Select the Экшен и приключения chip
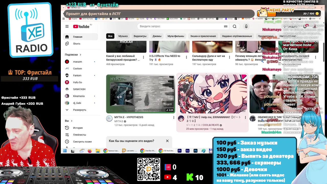The height and width of the screenshot is (184, 327). 203,36
